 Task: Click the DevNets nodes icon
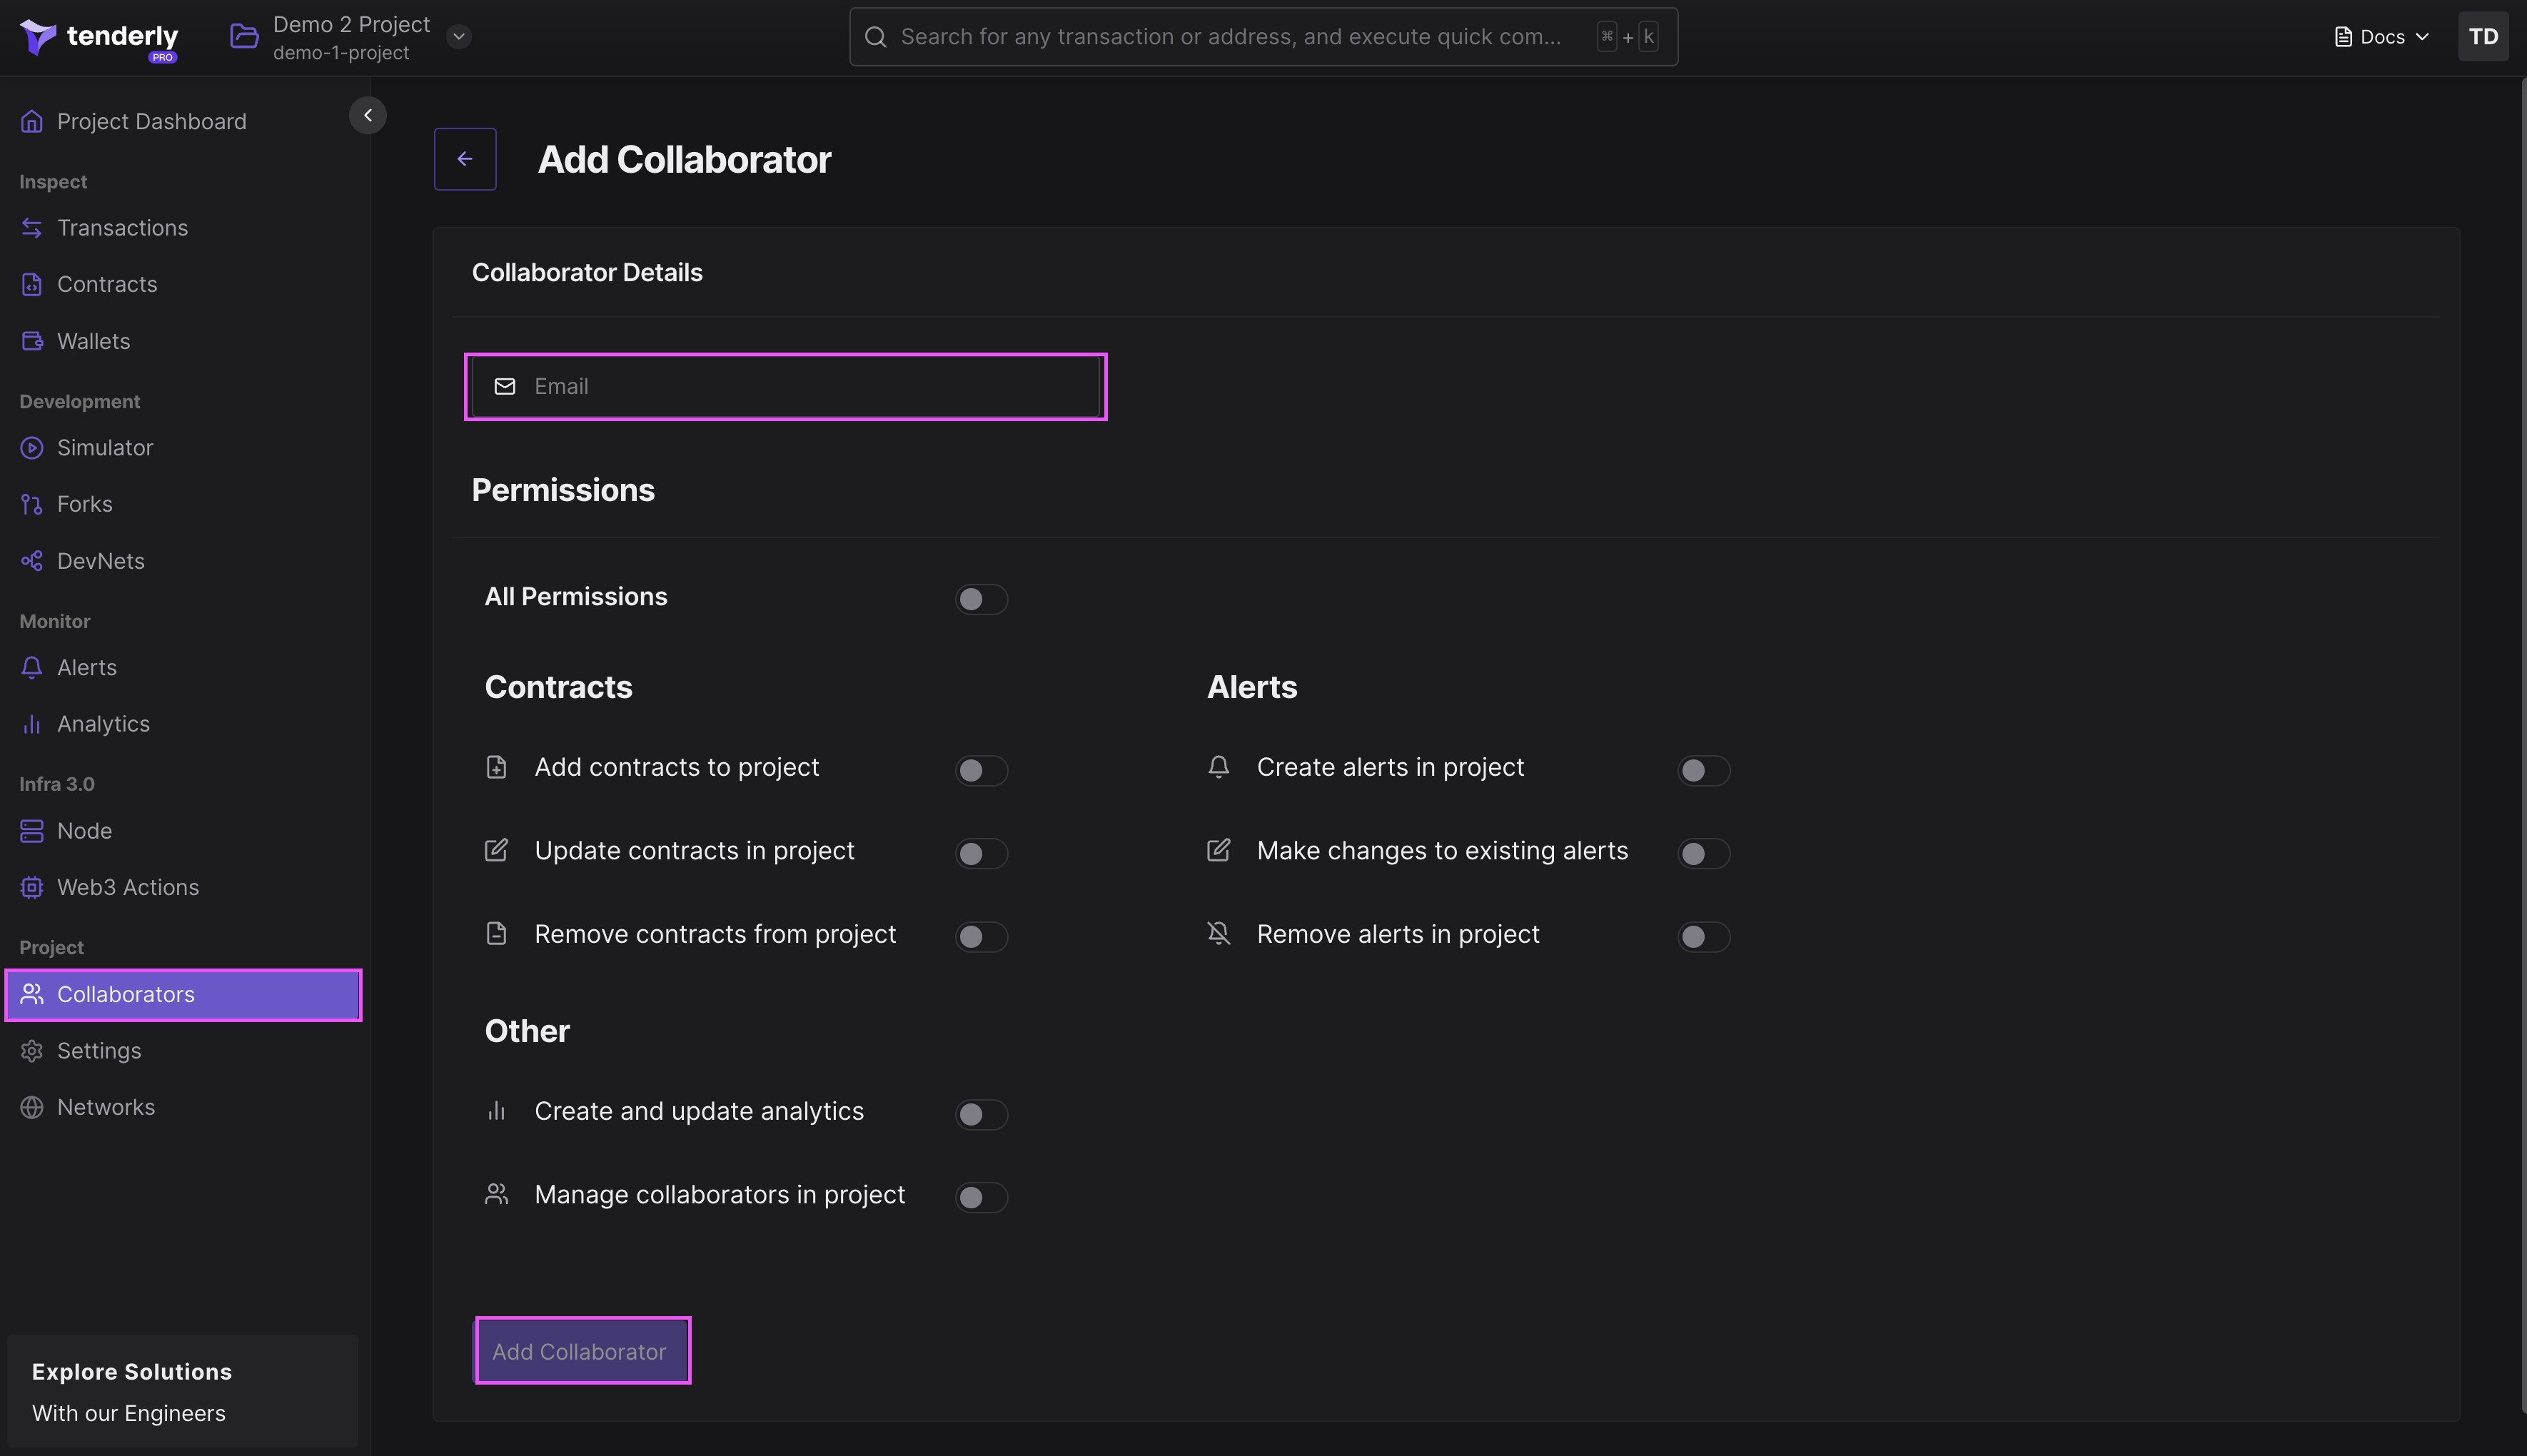coord(32,561)
